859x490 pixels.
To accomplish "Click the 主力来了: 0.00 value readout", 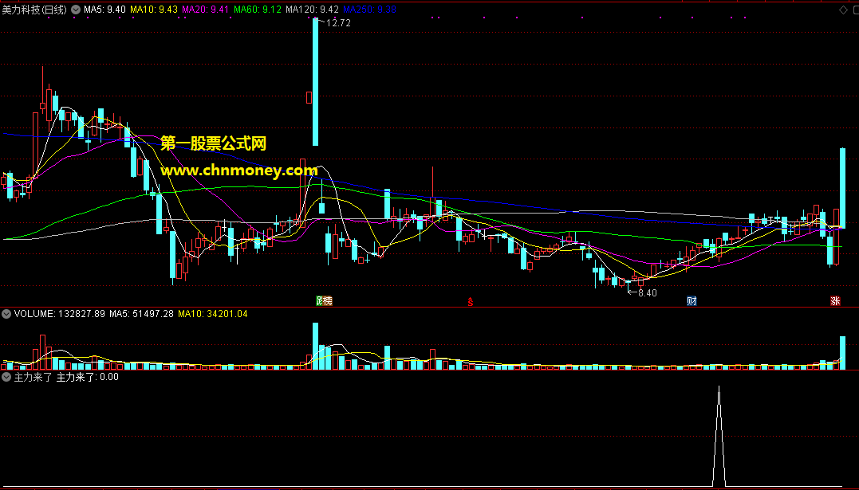I will pos(88,377).
